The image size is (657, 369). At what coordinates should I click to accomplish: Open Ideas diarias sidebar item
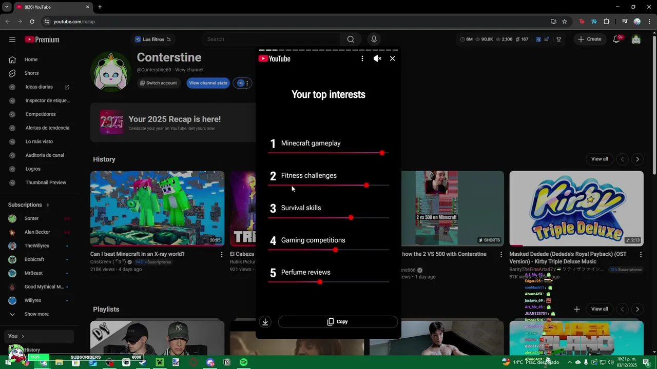(39, 87)
